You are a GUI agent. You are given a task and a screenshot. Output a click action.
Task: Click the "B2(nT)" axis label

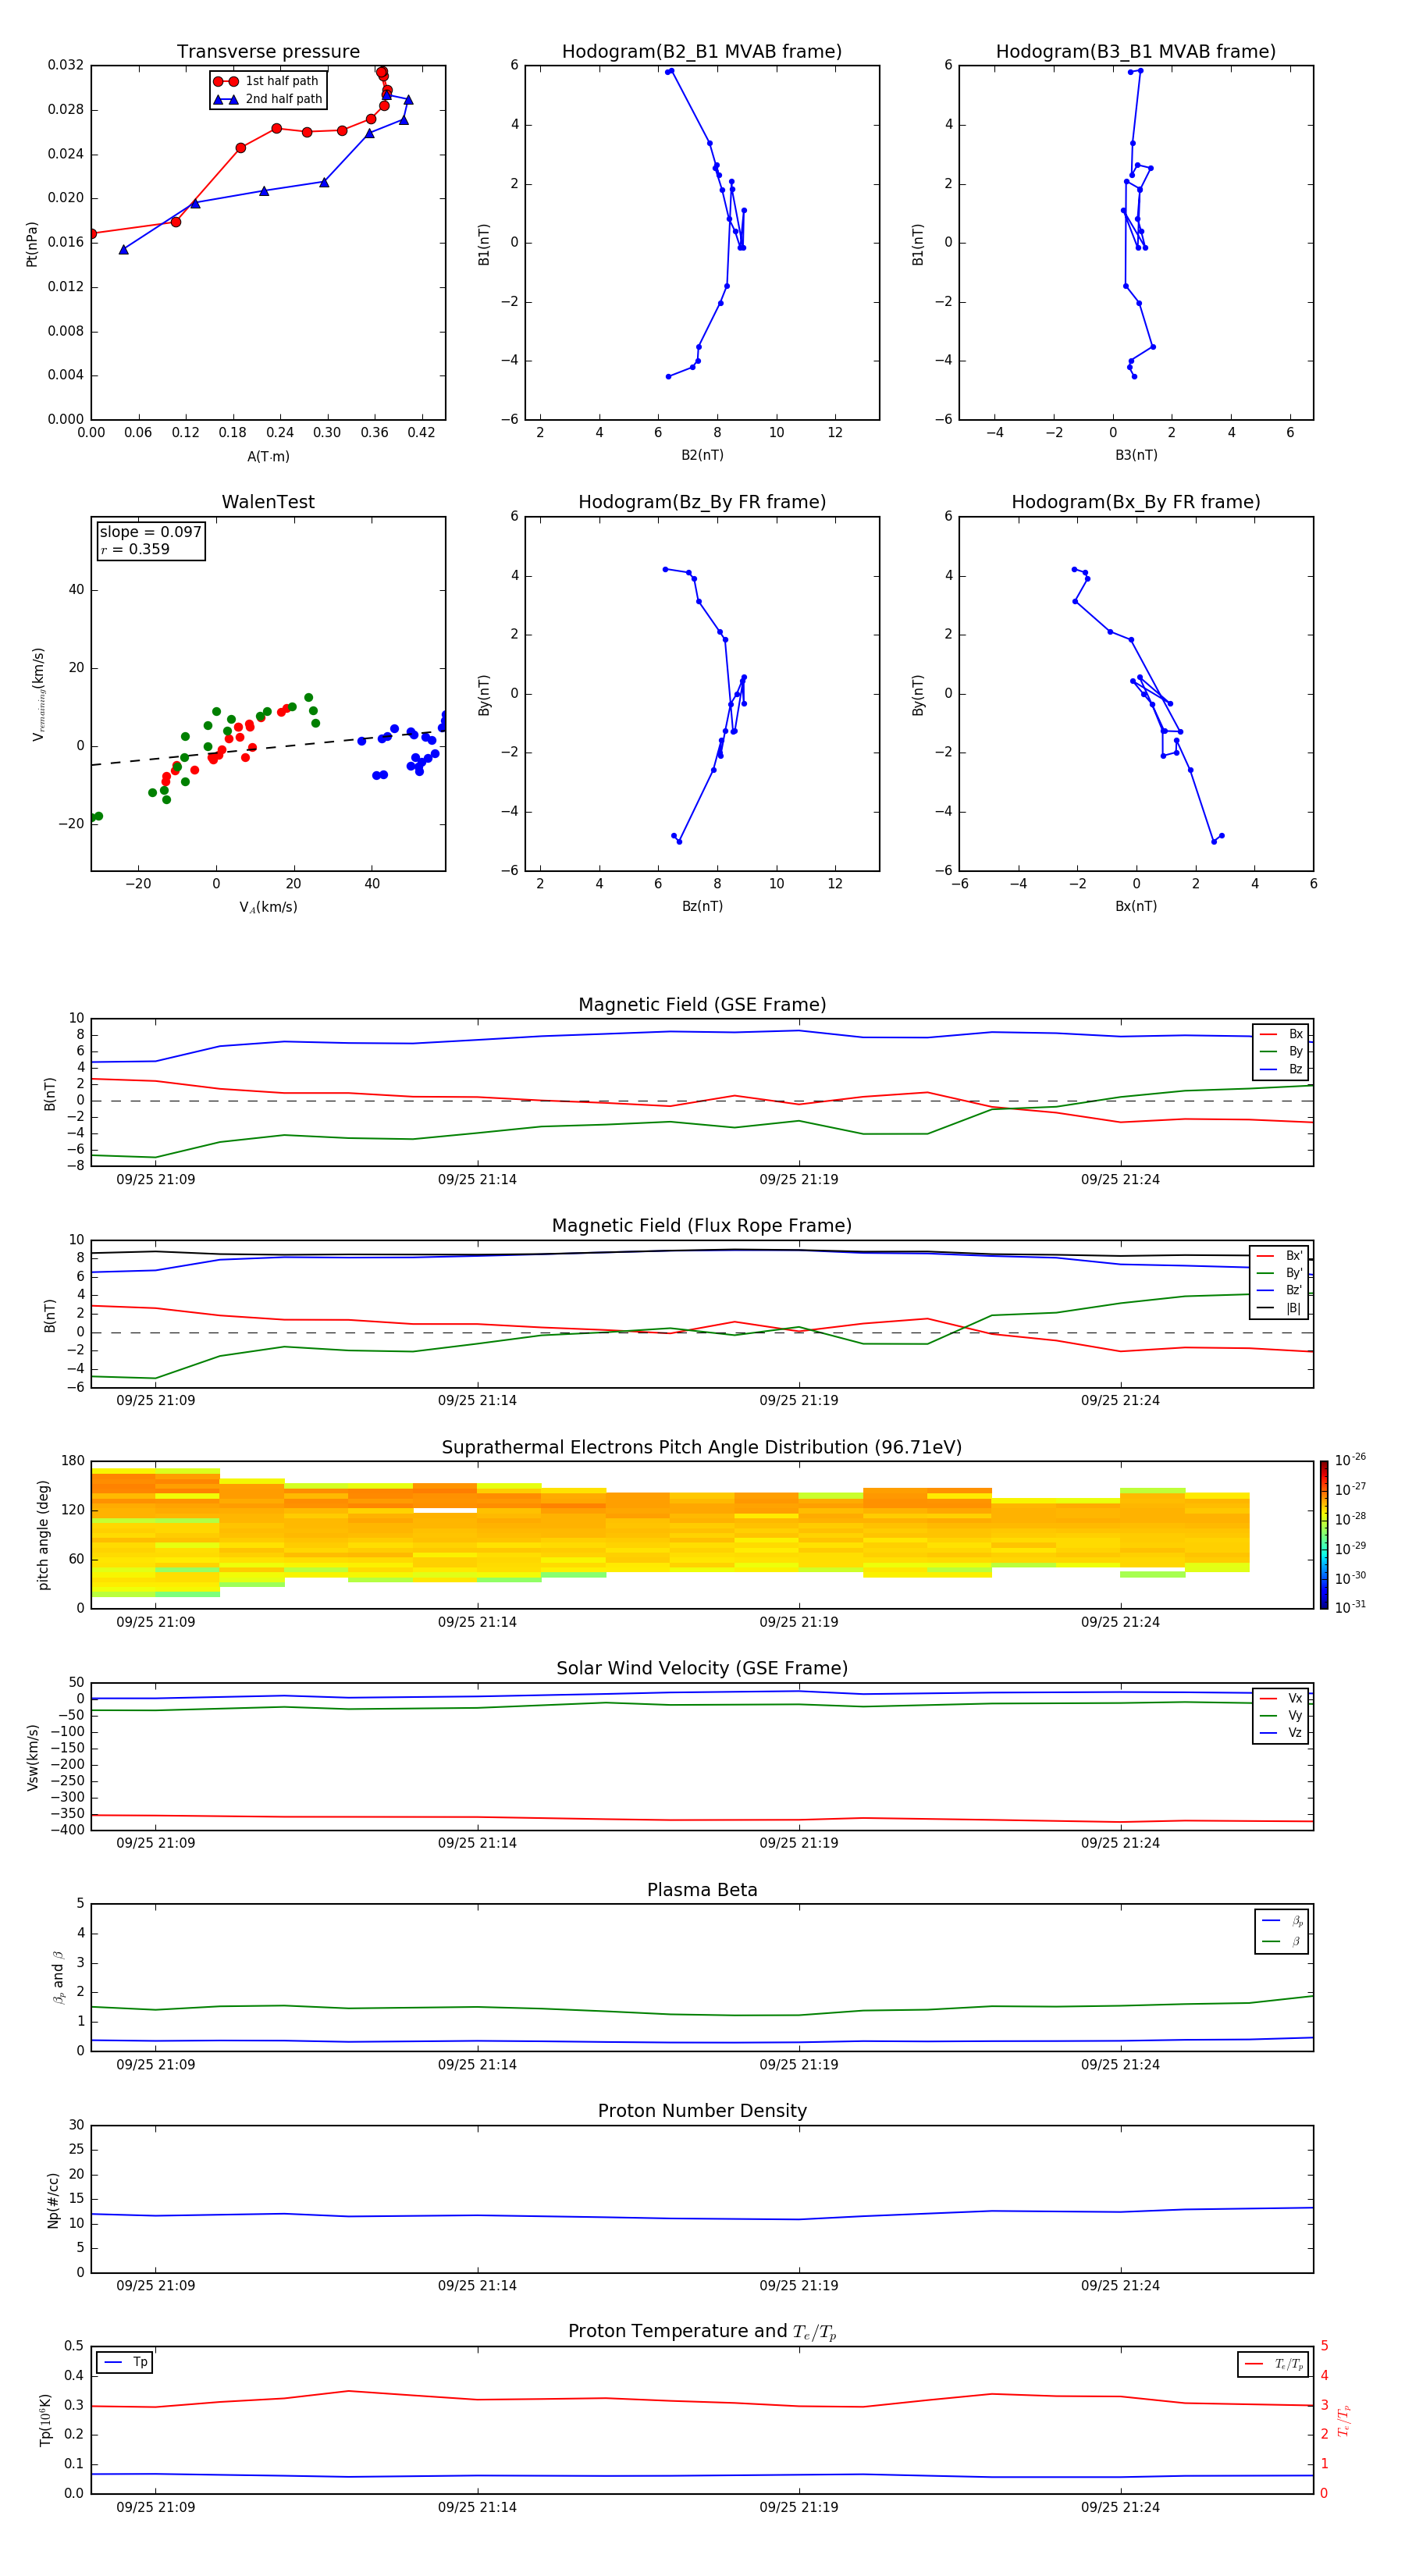click(x=702, y=455)
